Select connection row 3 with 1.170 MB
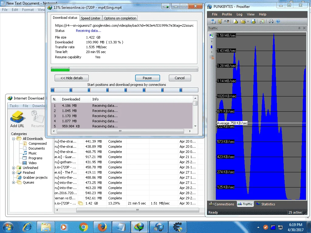 122,116
